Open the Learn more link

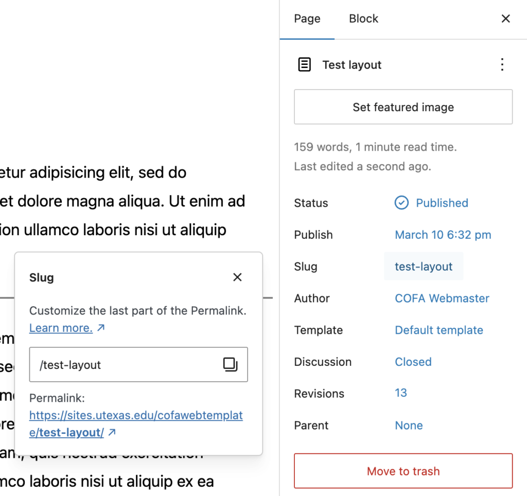click(61, 328)
